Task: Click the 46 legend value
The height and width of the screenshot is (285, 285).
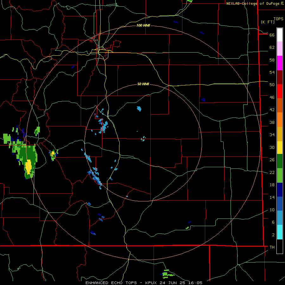Action: click(272, 97)
